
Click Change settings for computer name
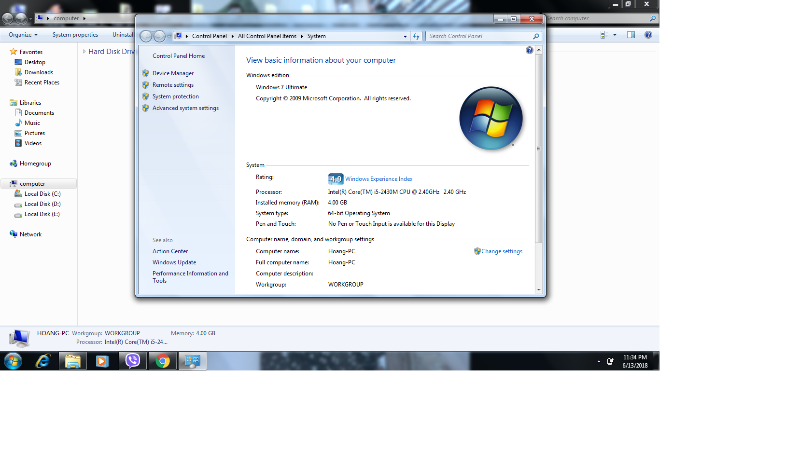point(501,251)
